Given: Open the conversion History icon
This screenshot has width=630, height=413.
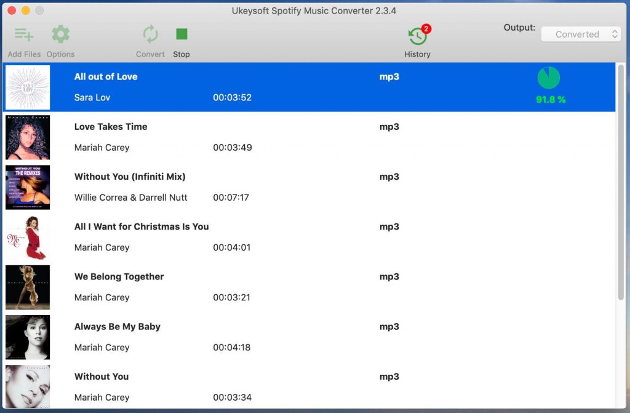Looking at the screenshot, I should point(417,35).
